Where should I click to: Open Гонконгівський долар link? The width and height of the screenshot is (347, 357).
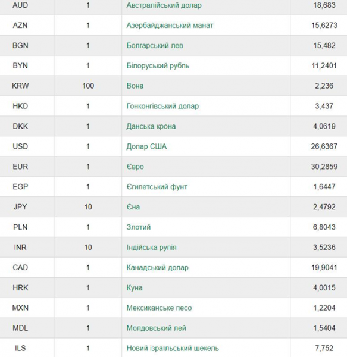pyautogui.click(x=162, y=106)
